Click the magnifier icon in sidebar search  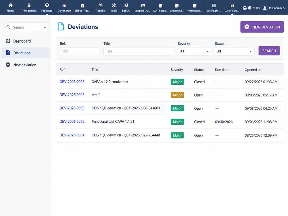[x=8, y=27]
